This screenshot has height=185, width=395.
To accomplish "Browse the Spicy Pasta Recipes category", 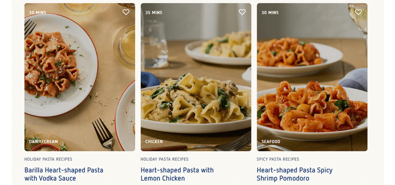I will [278, 159].
